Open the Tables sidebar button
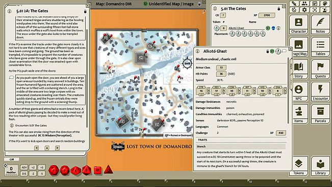This screenshot has height=187, width=332. (320, 47)
